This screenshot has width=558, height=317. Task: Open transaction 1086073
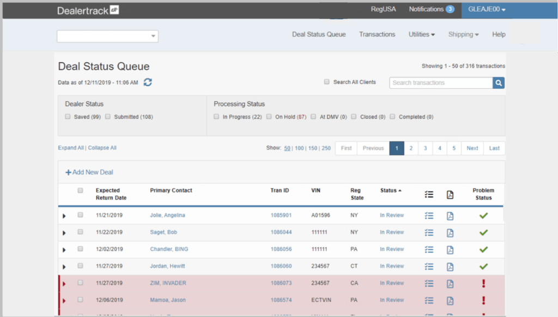tap(281, 283)
